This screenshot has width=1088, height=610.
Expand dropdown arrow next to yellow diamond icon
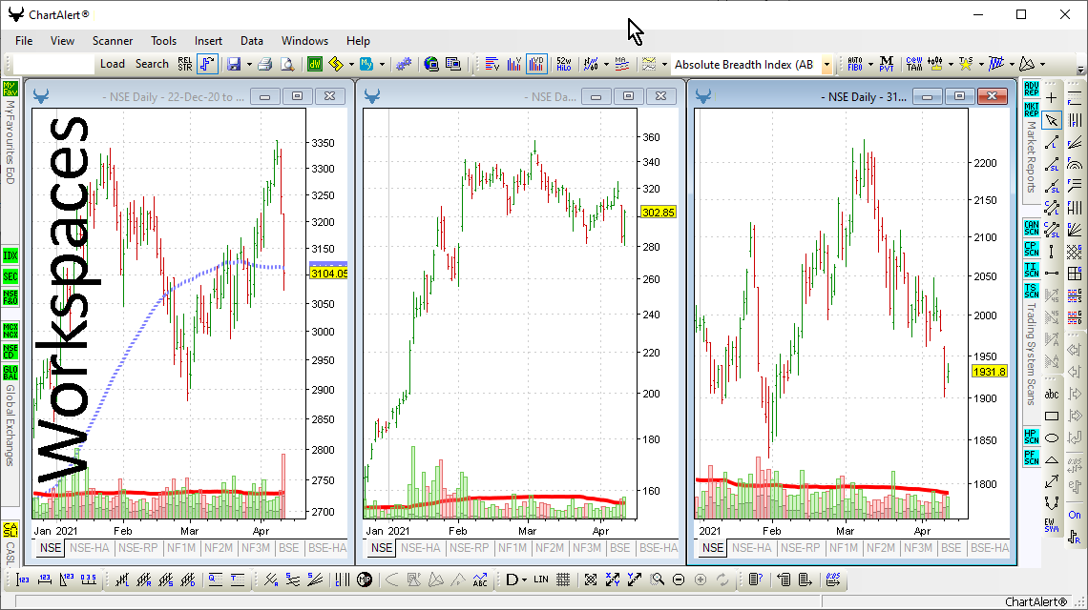point(351,65)
